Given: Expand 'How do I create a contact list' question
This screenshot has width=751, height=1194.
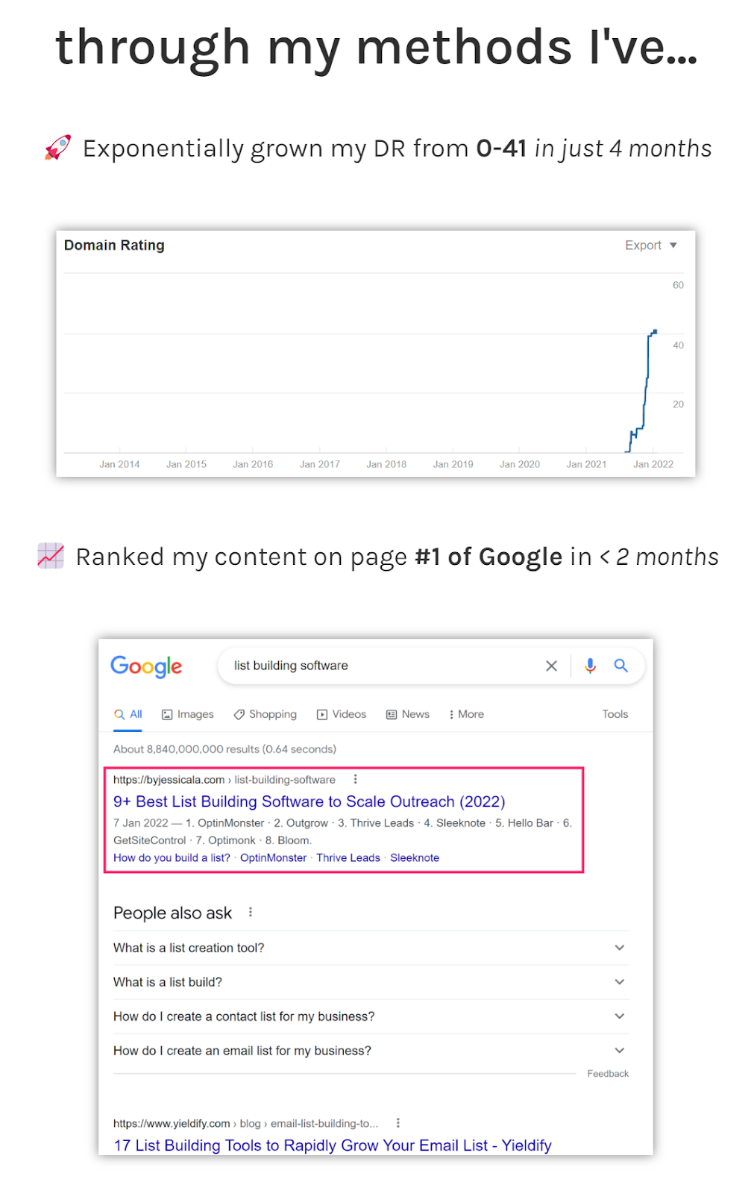Looking at the screenshot, I should [x=371, y=1016].
